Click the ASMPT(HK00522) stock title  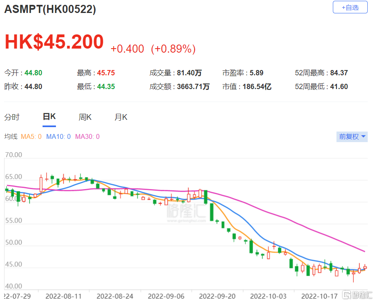(x=50, y=9)
